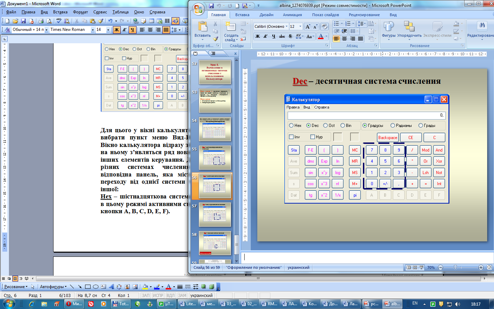Click Clear Formatting icon in PowerPoint Font group
Screen dimensions: 494x309
click(x=325, y=26)
